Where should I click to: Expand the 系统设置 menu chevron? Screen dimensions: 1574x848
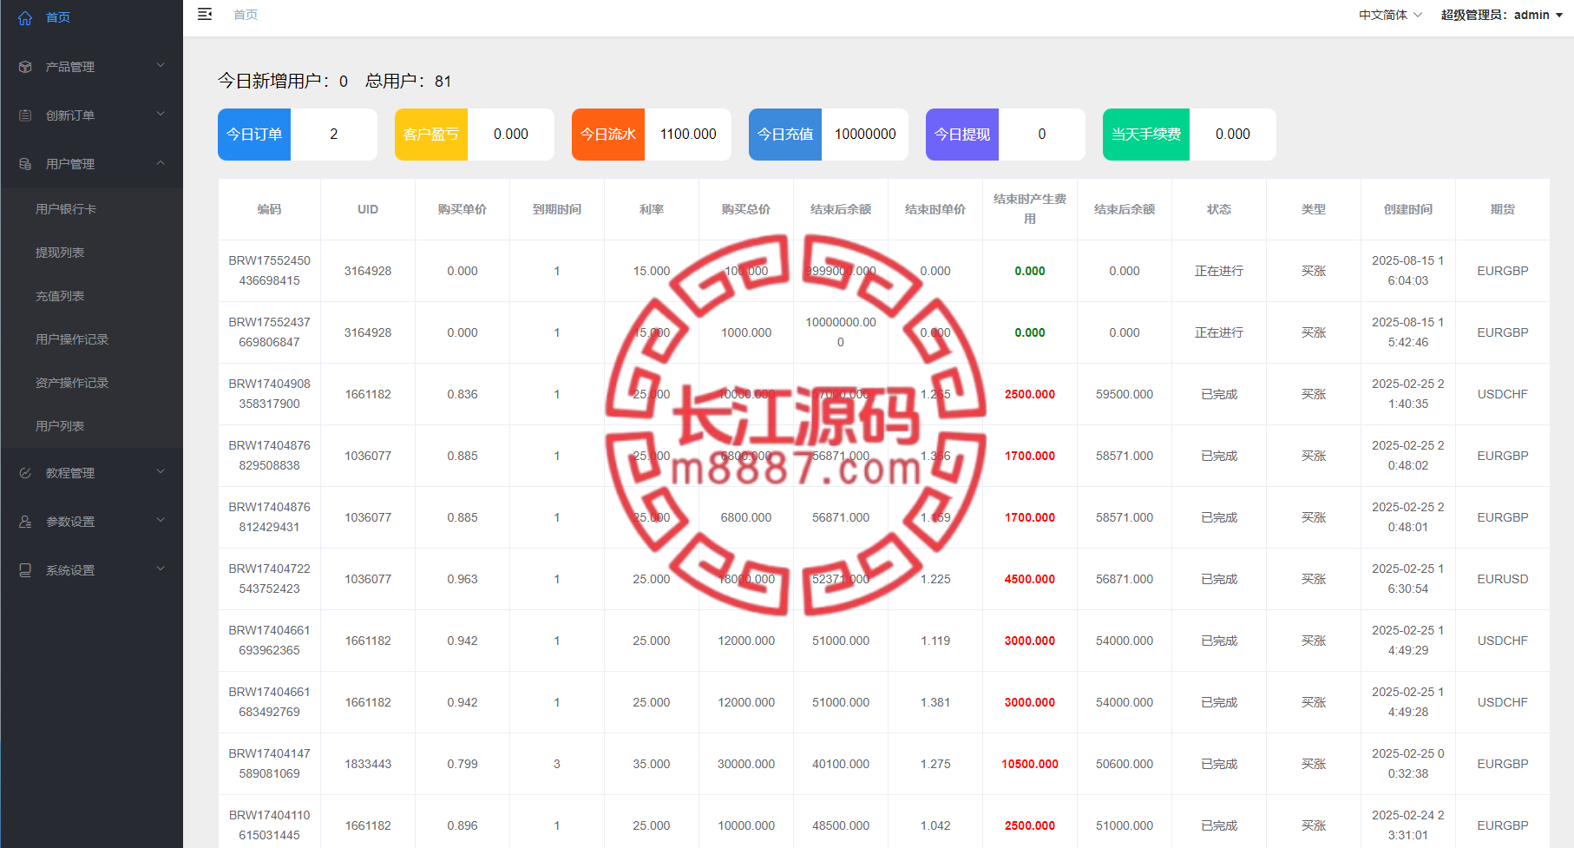coord(161,569)
